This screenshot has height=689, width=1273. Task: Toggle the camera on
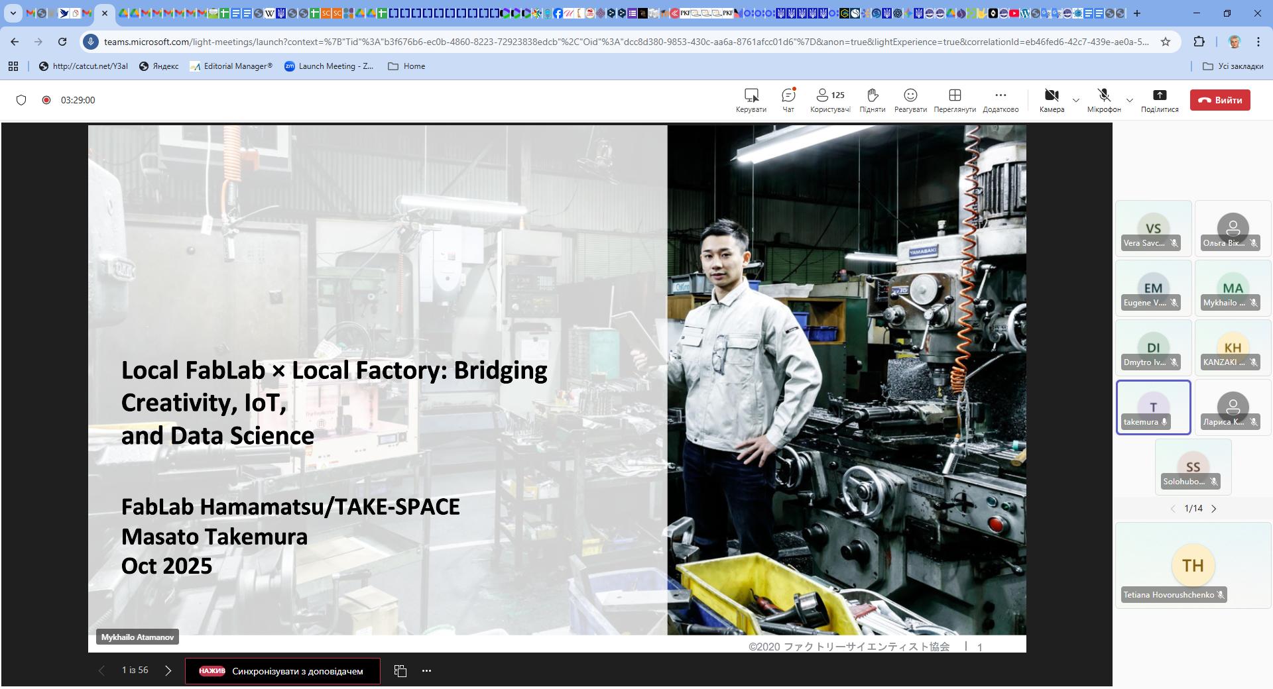click(1051, 95)
